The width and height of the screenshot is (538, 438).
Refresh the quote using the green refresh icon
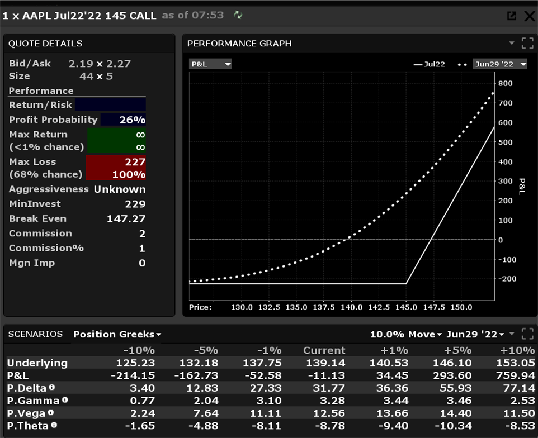[238, 15]
